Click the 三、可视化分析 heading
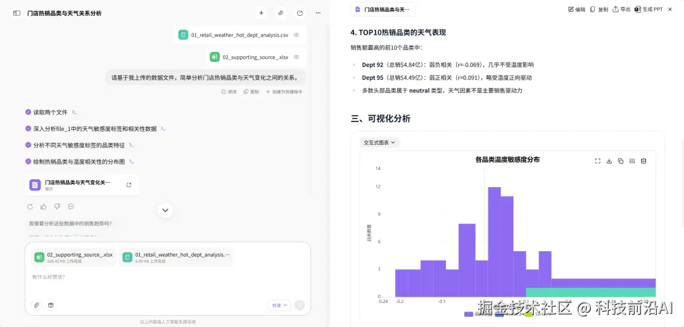684x327 pixels. click(381, 118)
